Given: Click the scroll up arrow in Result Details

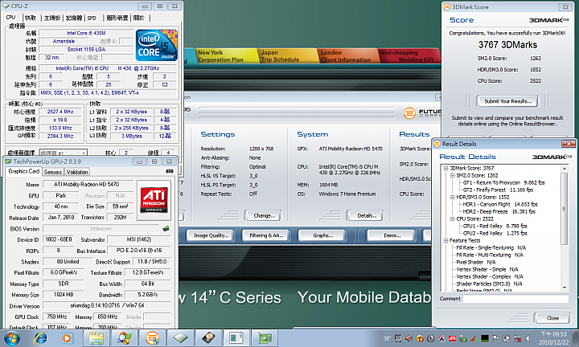Looking at the screenshot, I should [x=564, y=169].
